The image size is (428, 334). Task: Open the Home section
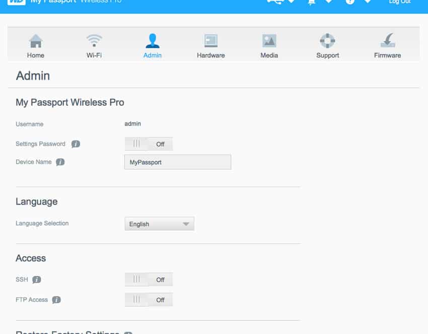pyautogui.click(x=36, y=46)
